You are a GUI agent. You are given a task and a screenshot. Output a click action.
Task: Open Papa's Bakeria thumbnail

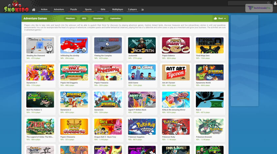pyautogui.click(x=176, y=45)
